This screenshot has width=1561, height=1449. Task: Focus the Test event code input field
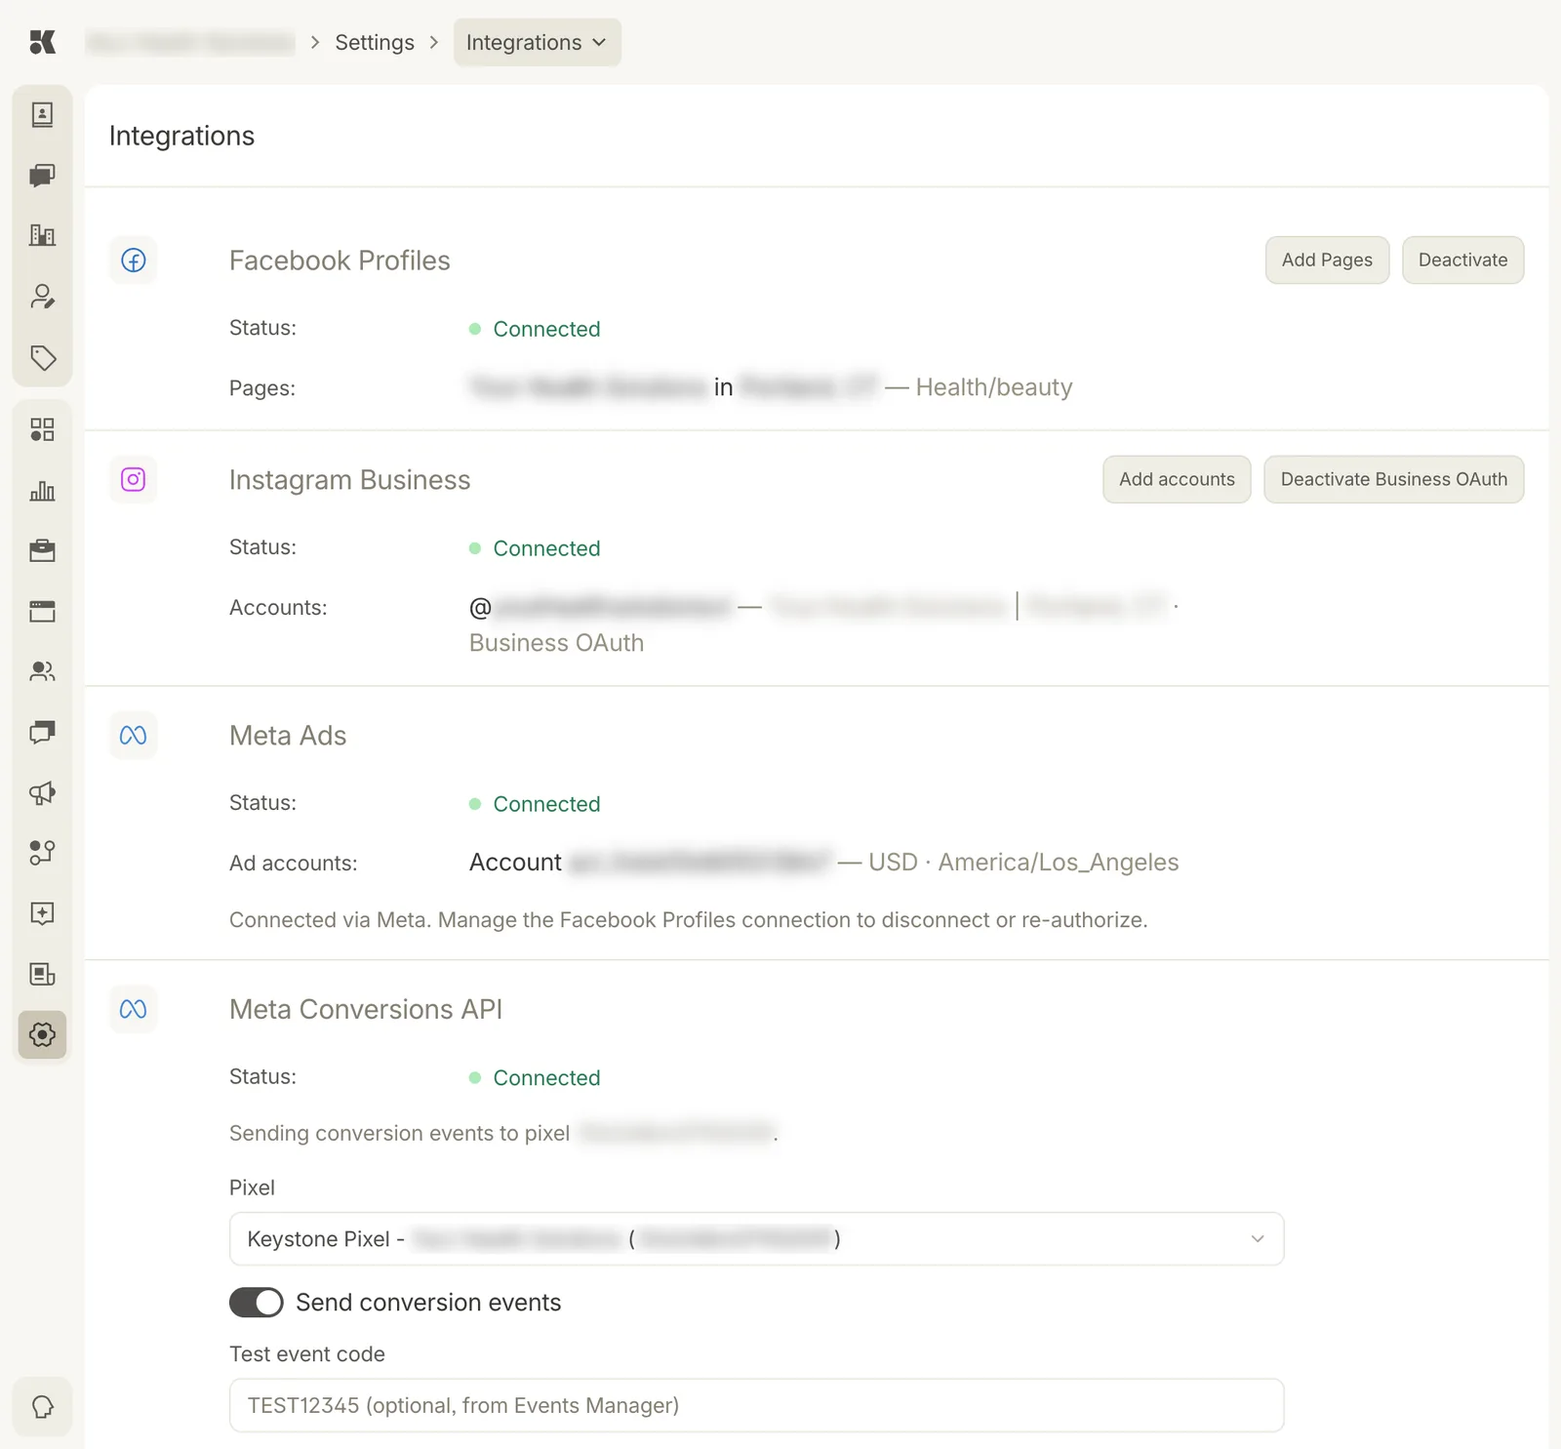(x=756, y=1405)
